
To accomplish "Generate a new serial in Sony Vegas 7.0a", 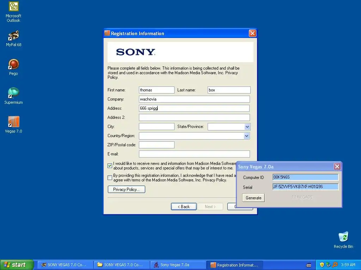I will click(253, 198).
